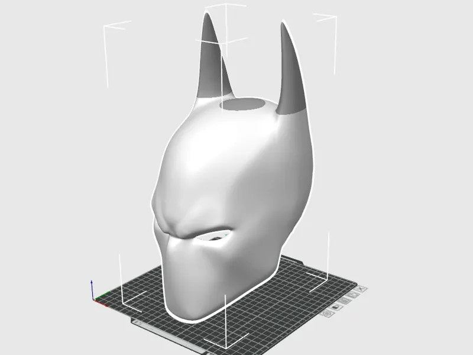The image size is (473, 355).
Task: Click the auto-orient plate icon
Action: pos(352,295)
